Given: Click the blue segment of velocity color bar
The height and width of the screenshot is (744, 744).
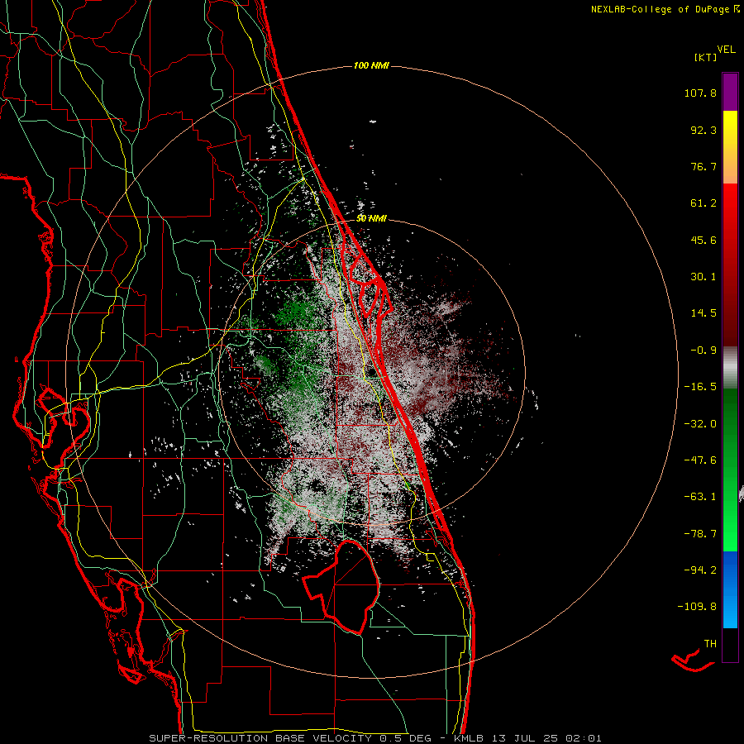Looking at the screenshot, I should [730, 589].
